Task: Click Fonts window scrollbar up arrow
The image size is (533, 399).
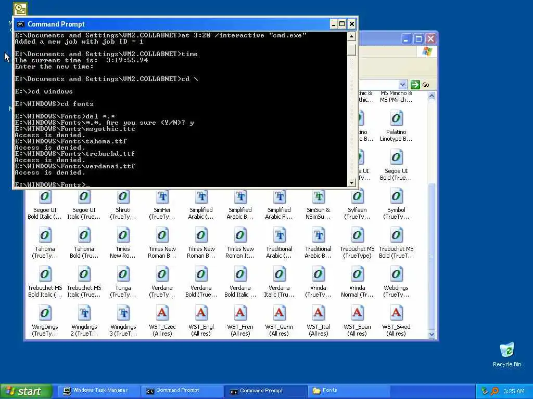Action: tap(432, 96)
